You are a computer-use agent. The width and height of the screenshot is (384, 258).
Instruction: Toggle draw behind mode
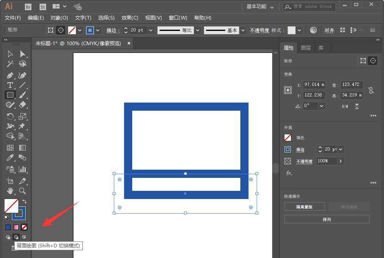16,237
